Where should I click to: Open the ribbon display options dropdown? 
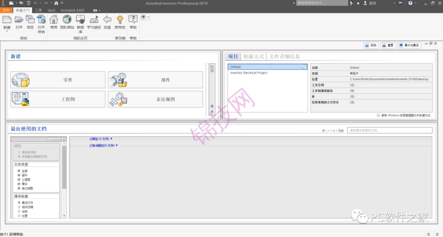99,10
